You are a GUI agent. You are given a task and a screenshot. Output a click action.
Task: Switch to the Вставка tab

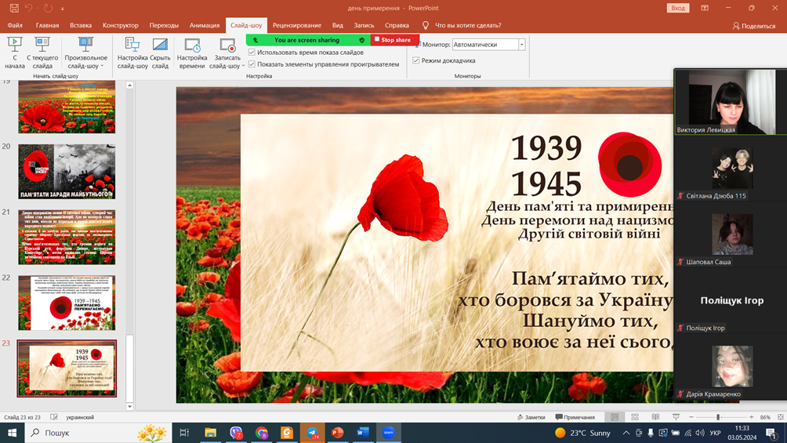coord(81,25)
